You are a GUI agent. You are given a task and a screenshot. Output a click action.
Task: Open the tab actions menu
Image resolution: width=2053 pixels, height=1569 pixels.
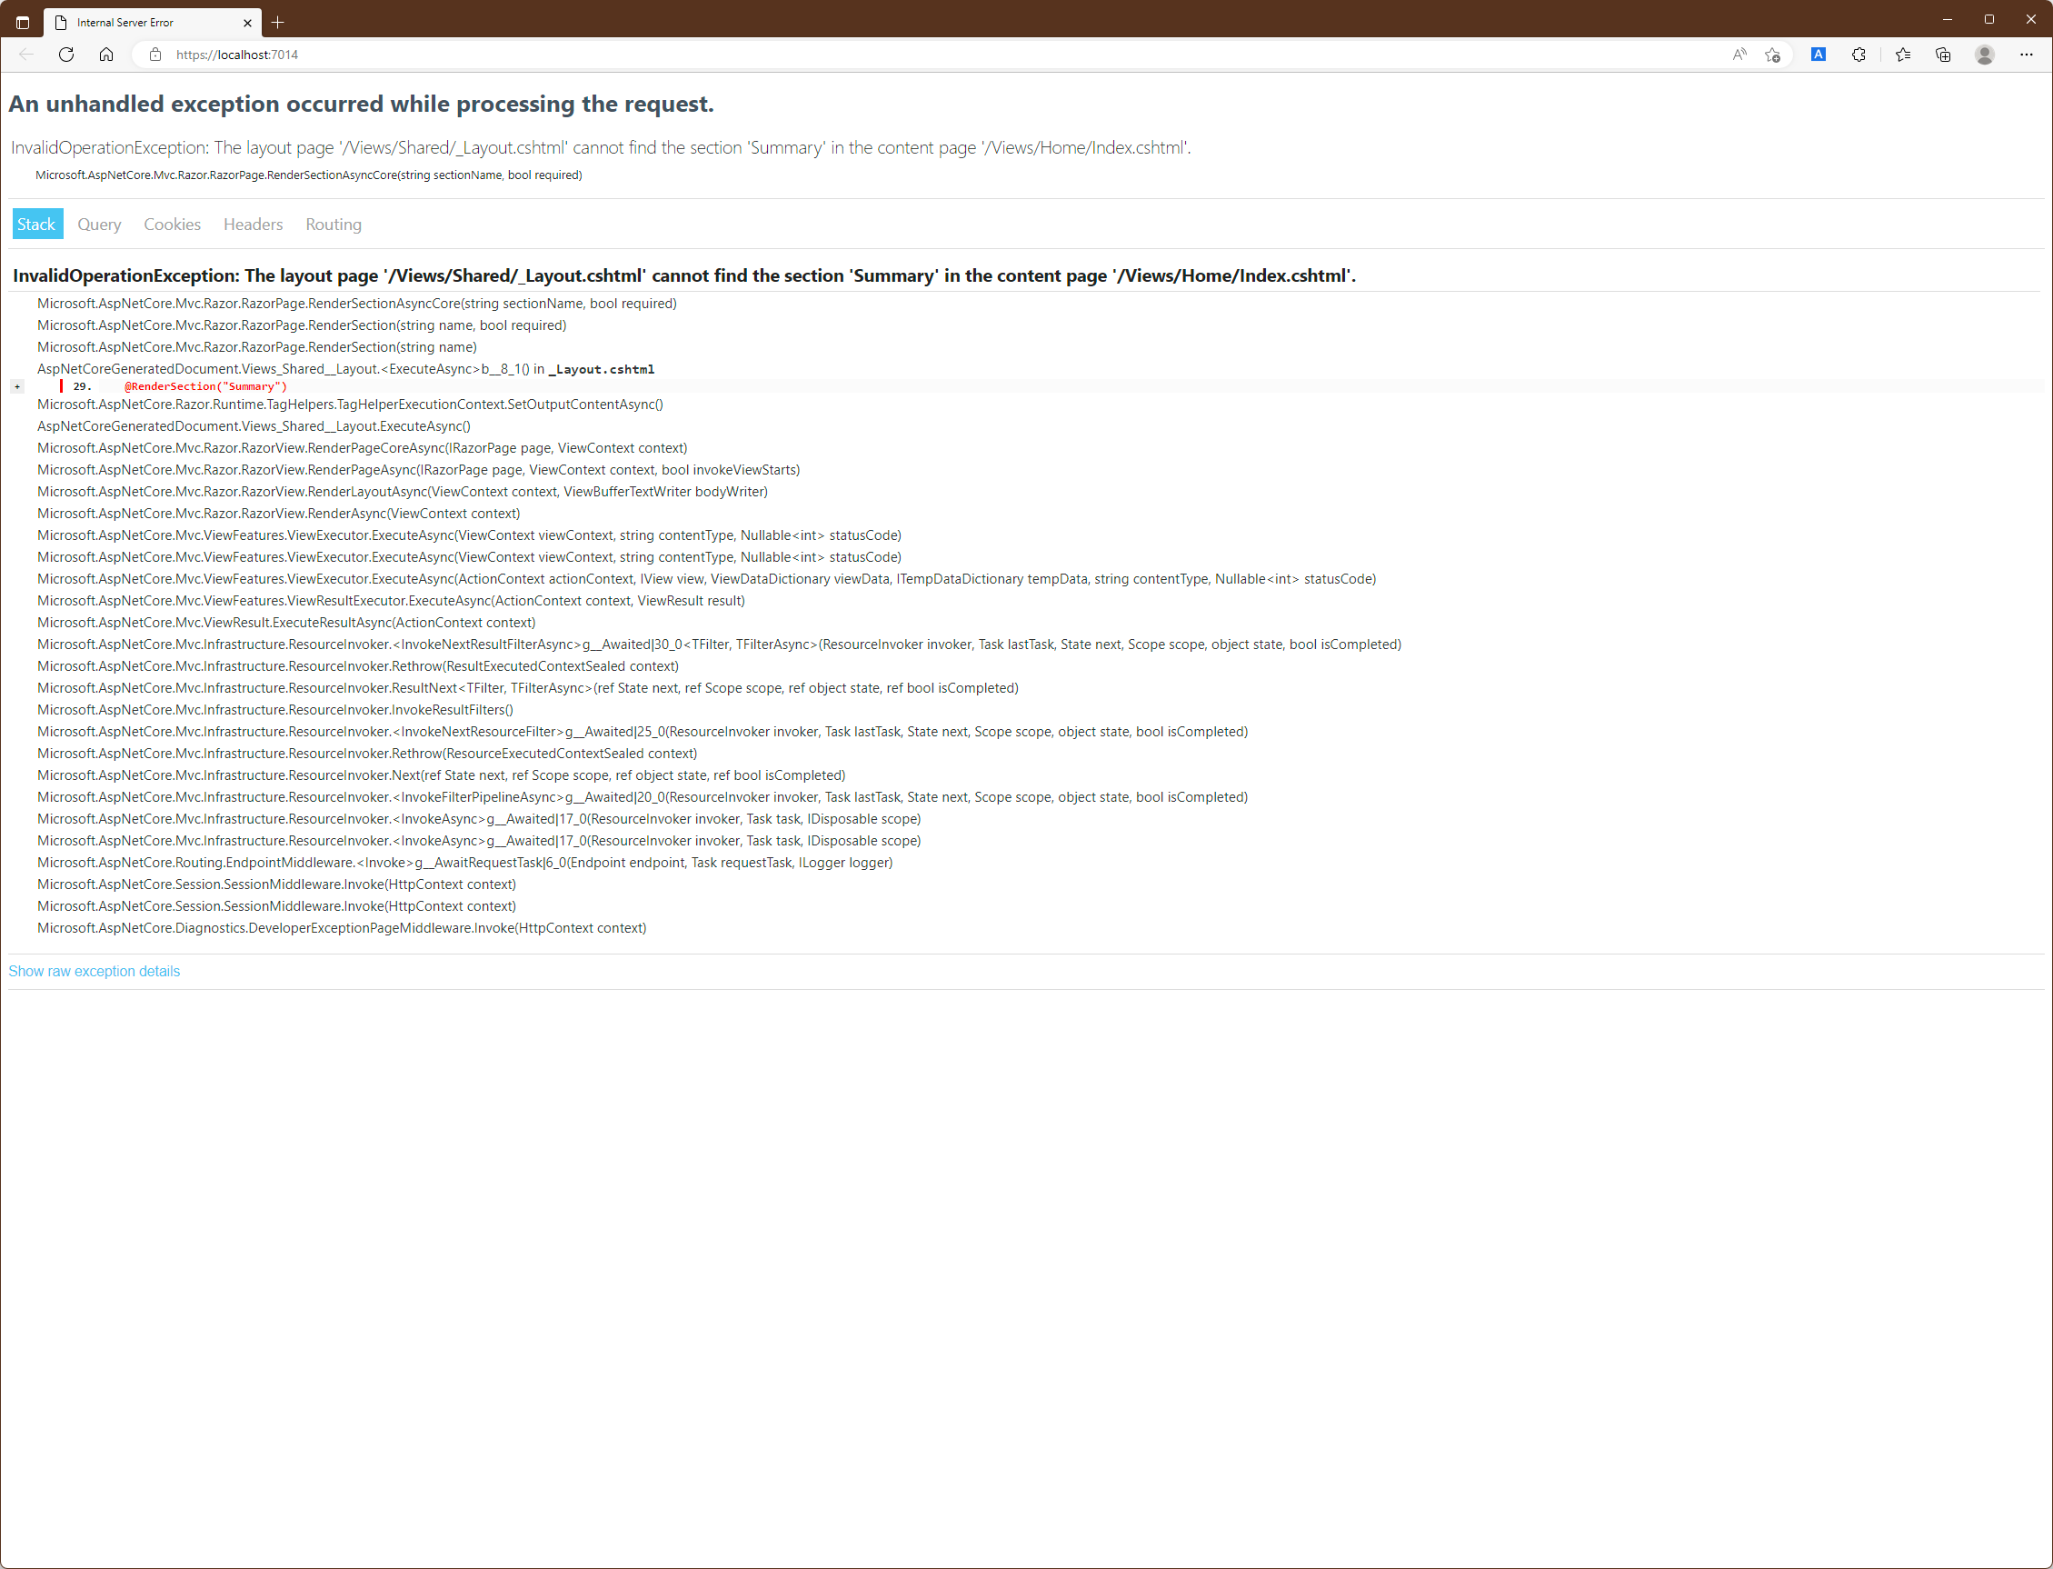23,22
